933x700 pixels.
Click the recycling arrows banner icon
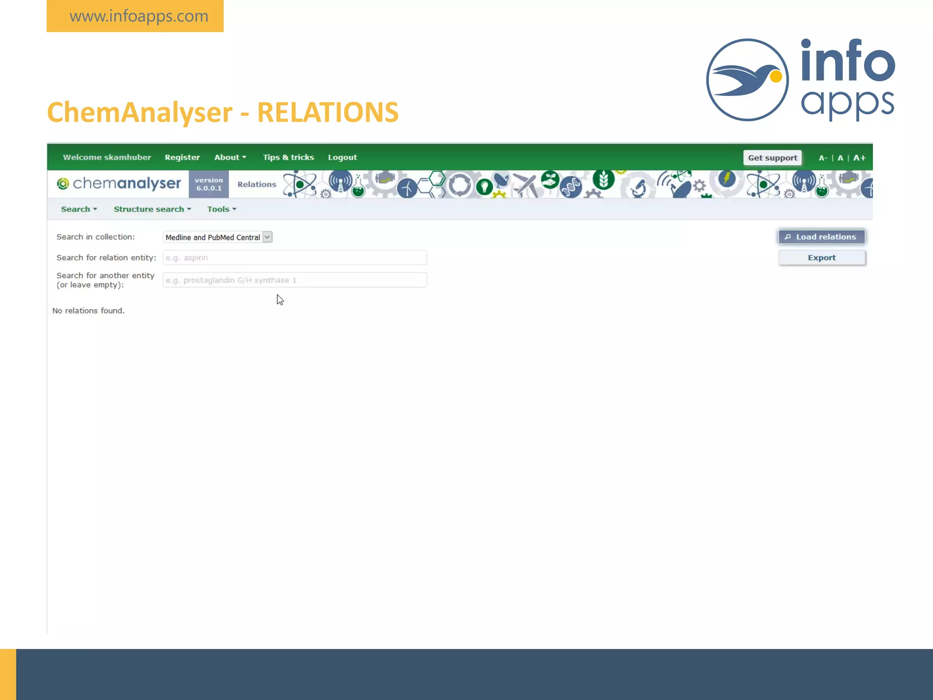460,185
